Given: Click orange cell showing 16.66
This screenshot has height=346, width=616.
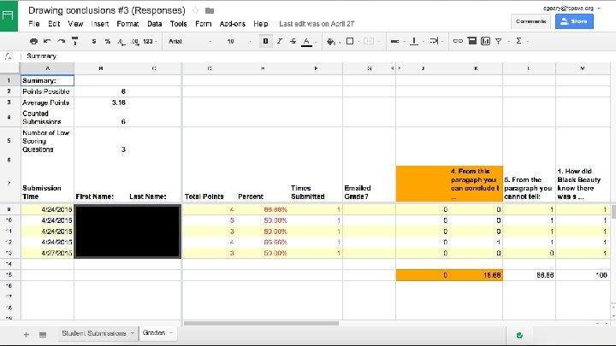Looking at the screenshot, I should click(x=476, y=275).
